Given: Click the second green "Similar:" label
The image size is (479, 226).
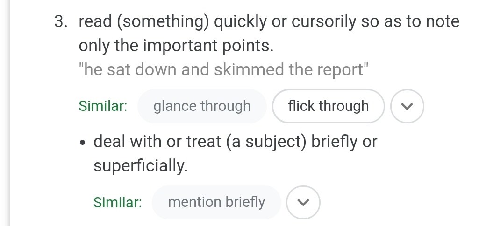Looking at the screenshot, I should click(x=118, y=202).
